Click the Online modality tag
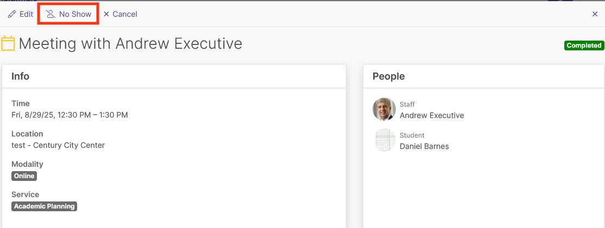The image size is (605, 228). [x=24, y=176]
